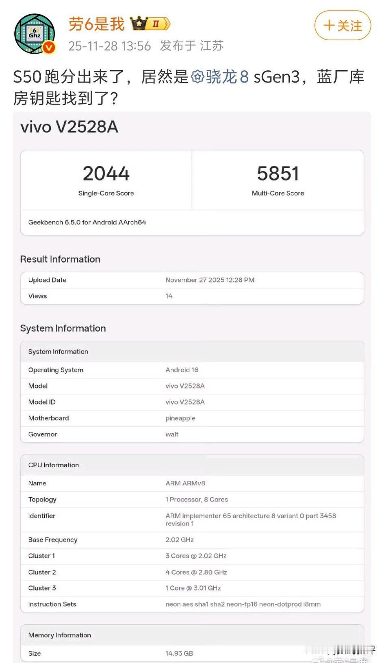Viewport: 384px width, 663px height.
Task: Click the CPU Information table header
Action: coord(192,465)
